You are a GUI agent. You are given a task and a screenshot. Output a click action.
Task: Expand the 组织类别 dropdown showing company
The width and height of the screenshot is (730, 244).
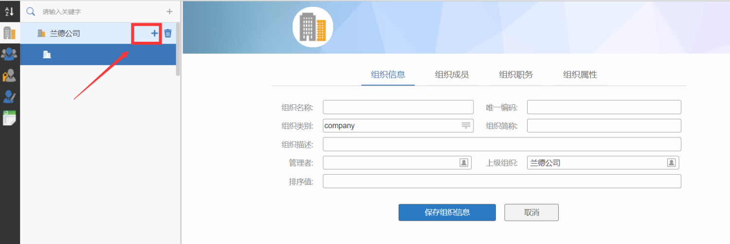point(466,126)
